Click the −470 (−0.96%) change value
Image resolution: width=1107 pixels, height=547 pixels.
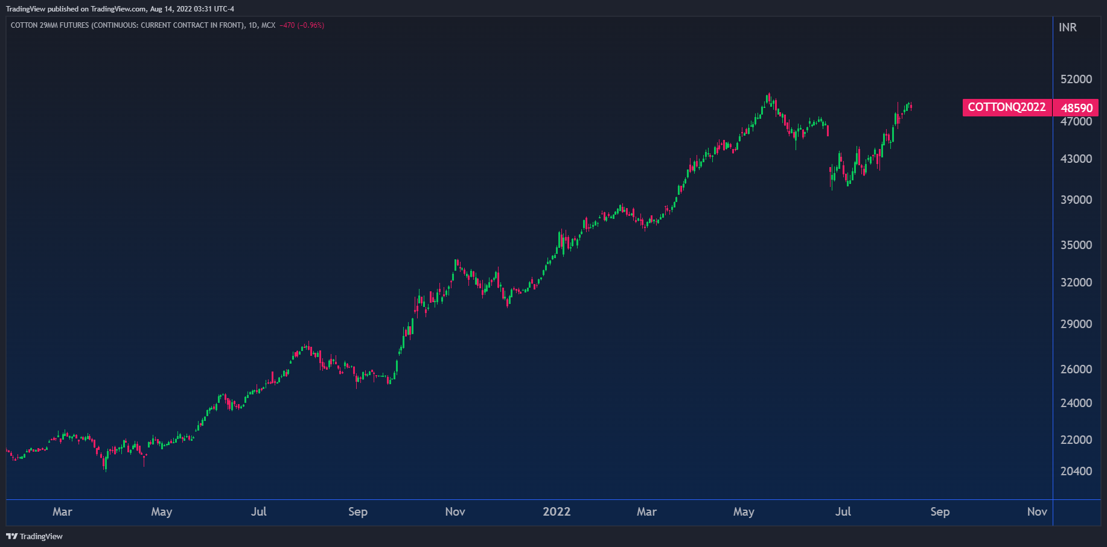click(302, 25)
